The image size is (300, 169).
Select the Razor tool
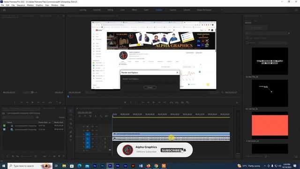point(71,123)
